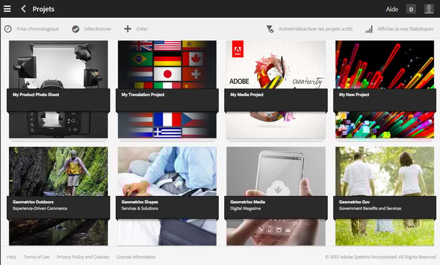Viewport: 440px width, 265px height.
Task: Open the Geometrixx Media Digital Magazine card
Action: (x=276, y=196)
